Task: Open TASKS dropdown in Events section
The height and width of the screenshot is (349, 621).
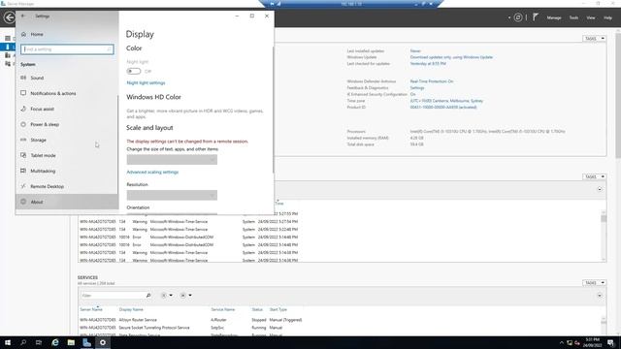Action: [x=595, y=176]
